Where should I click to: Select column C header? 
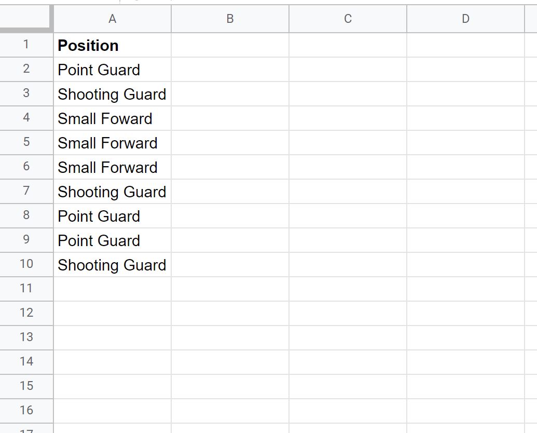point(348,19)
